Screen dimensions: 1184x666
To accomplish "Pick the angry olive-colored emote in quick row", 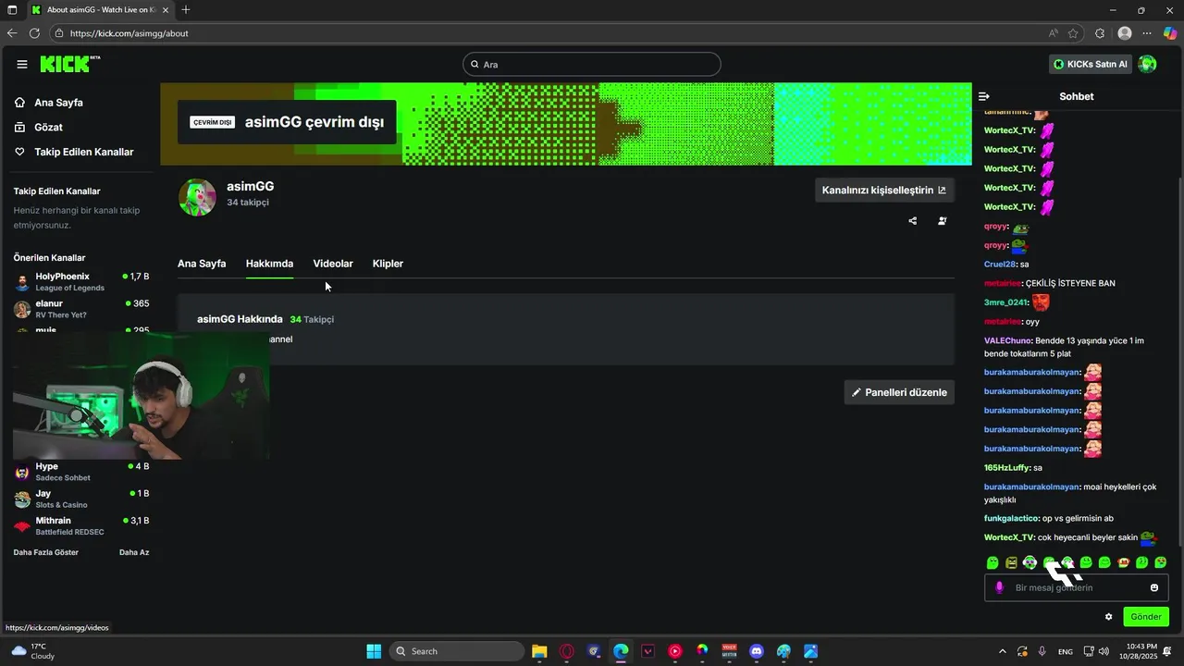I will [1011, 562].
